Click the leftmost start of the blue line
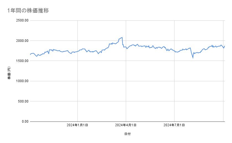232x143 pixels. tap(30, 55)
